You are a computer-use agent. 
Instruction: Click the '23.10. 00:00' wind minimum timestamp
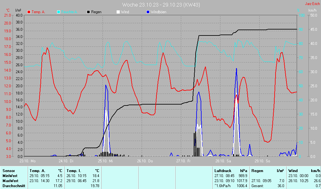pyautogui.click(x=298, y=176)
